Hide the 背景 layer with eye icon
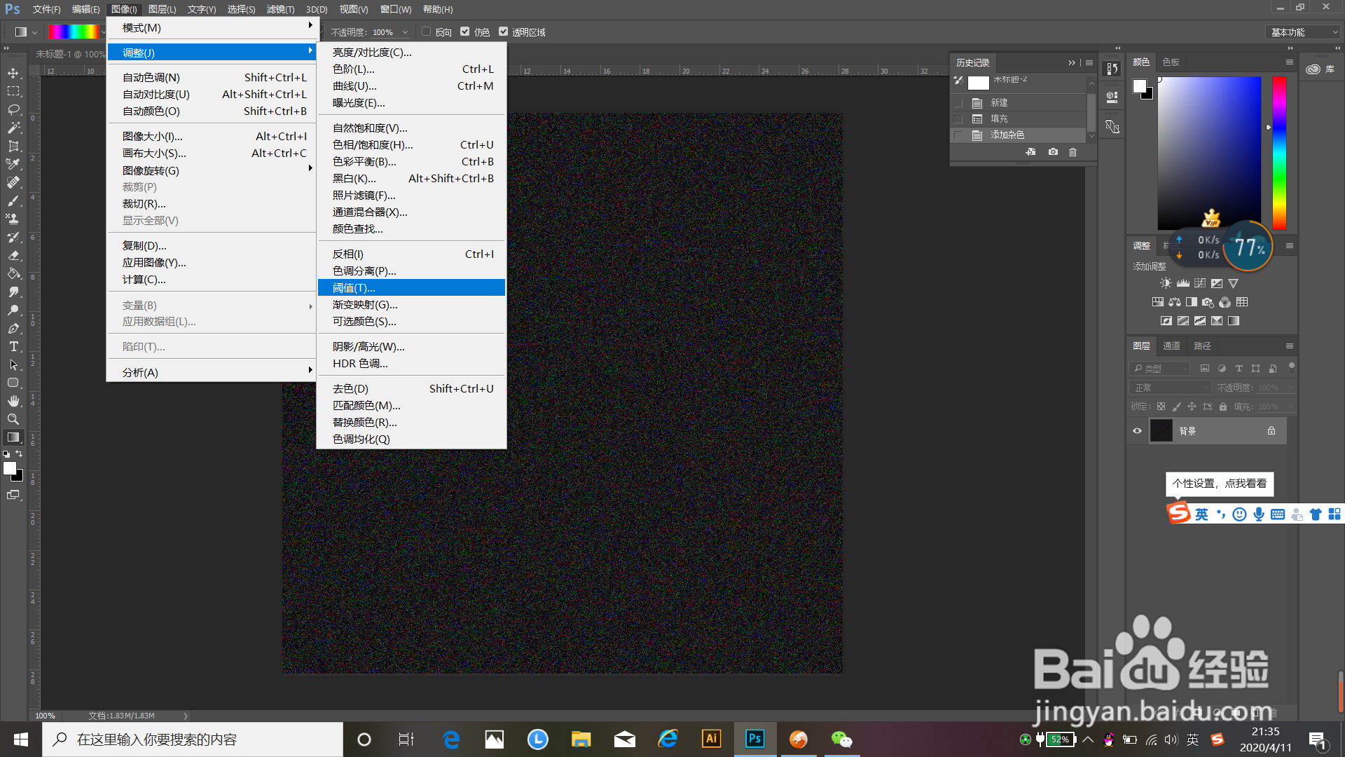The height and width of the screenshot is (757, 1345). click(x=1137, y=431)
